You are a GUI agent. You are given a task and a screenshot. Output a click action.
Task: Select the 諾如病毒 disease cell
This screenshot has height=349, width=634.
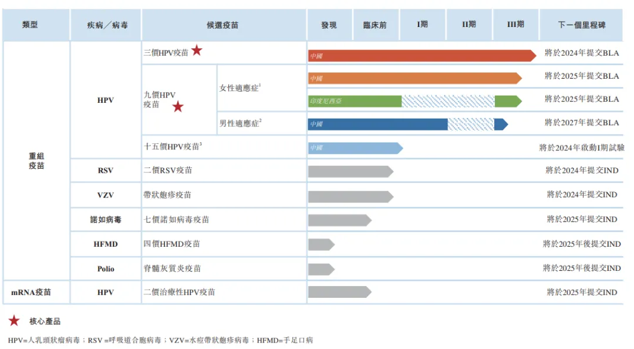[106, 219]
